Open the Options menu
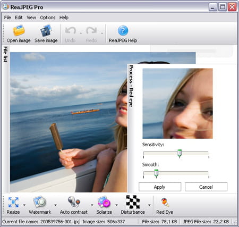The height and width of the screenshot is (227, 239). pos(48,18)
